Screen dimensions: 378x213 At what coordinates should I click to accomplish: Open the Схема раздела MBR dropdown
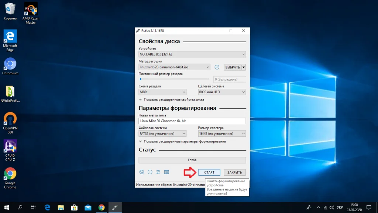coord(162,92)
